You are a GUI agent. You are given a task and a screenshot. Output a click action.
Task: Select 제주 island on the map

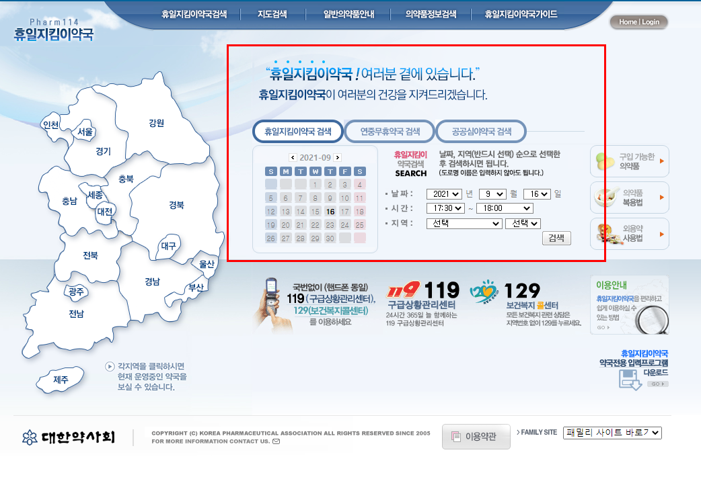click(61, 380)
